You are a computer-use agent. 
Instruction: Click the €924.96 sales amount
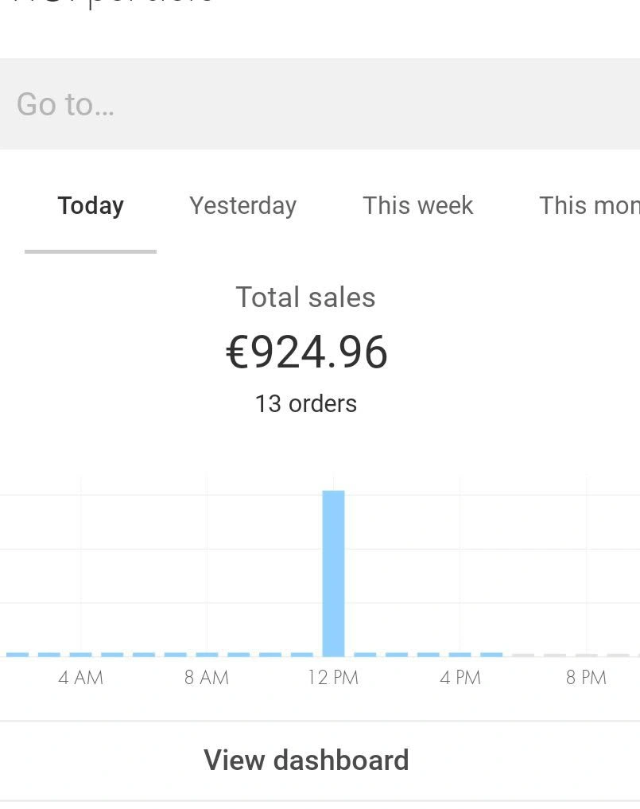coord(307,352)
